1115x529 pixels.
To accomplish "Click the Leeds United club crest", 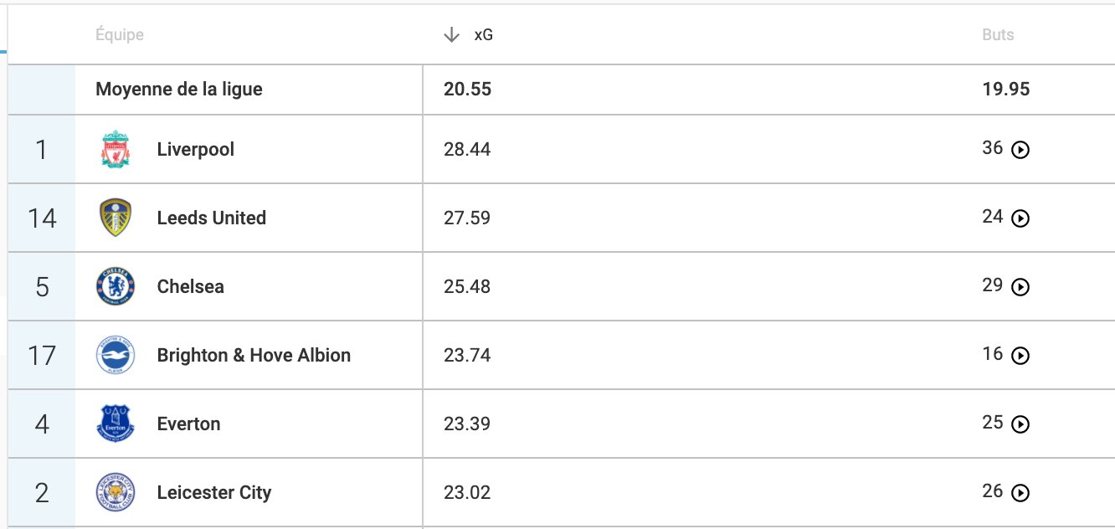I will (x=116, y=218).
